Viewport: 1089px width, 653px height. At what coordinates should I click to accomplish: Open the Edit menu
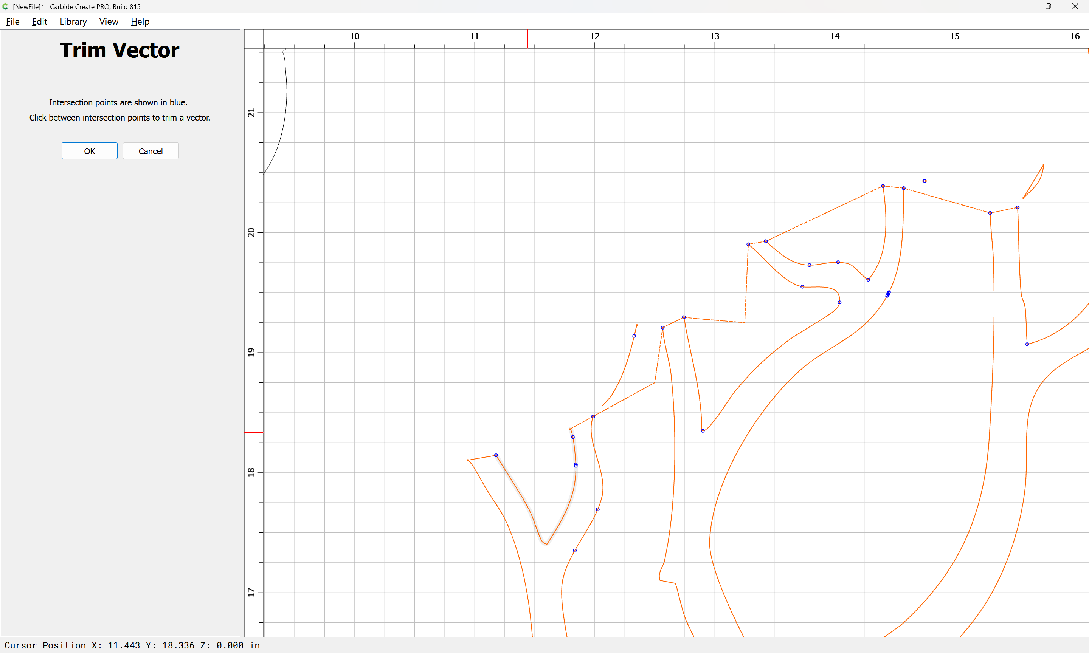coord(39,22)
